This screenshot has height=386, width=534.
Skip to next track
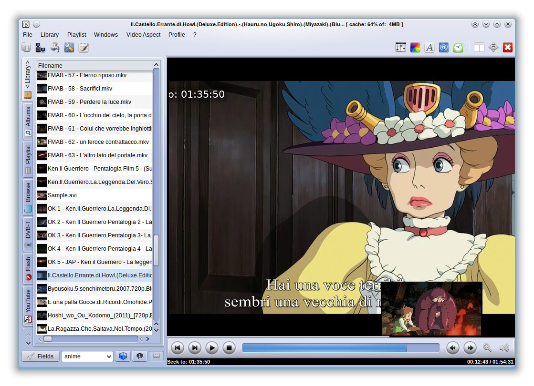pyautogui.click(x=195, y=347)
